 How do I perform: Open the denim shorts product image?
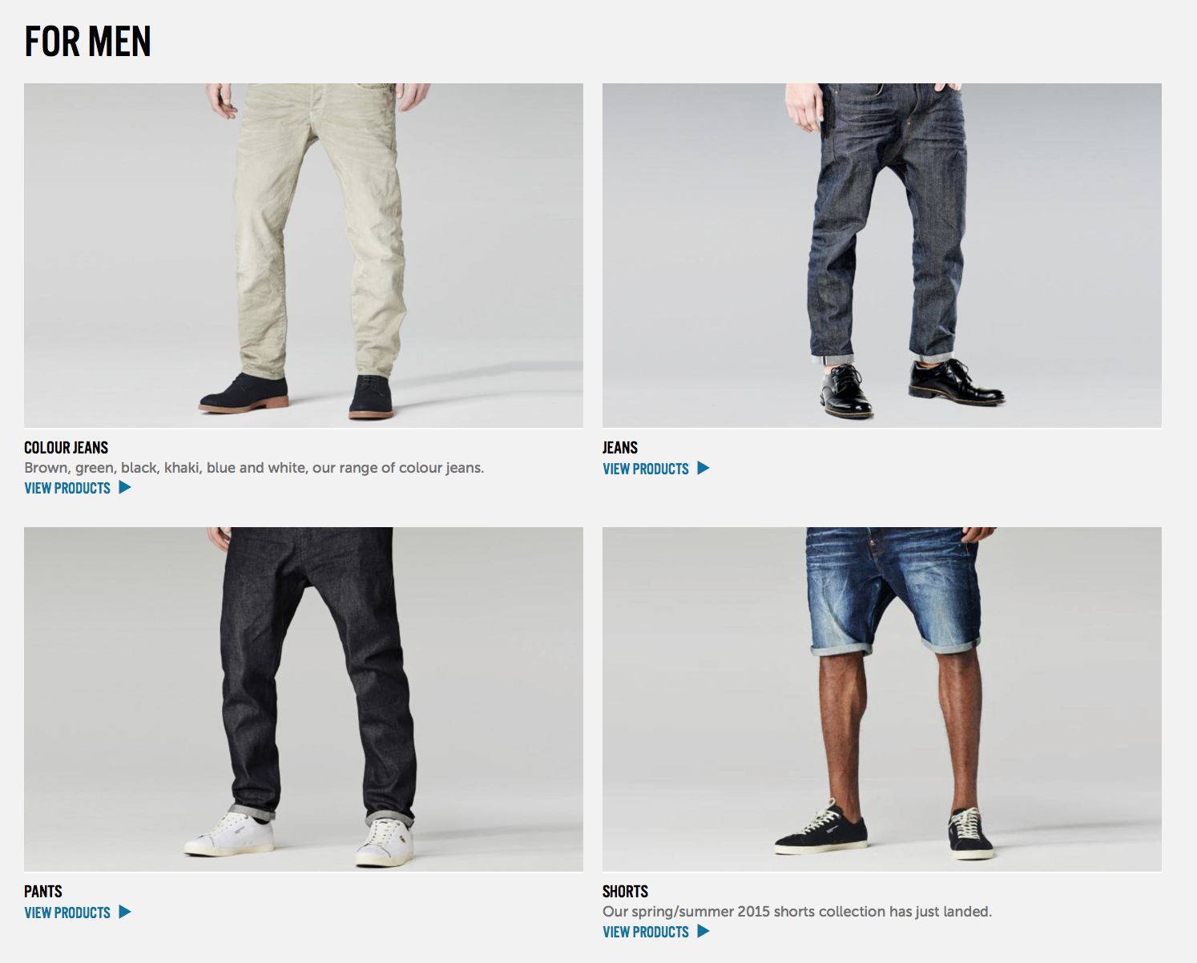point(882,699)
